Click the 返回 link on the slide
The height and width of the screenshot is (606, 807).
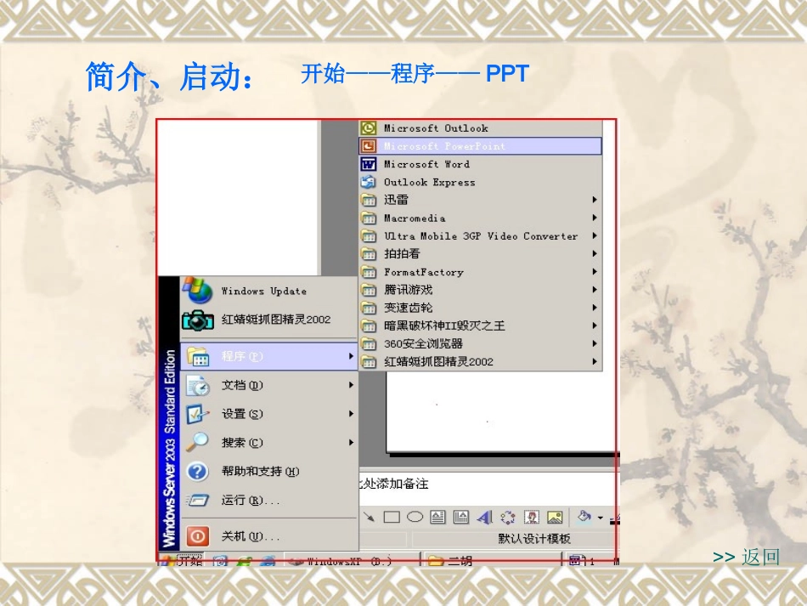pos(760,557)
